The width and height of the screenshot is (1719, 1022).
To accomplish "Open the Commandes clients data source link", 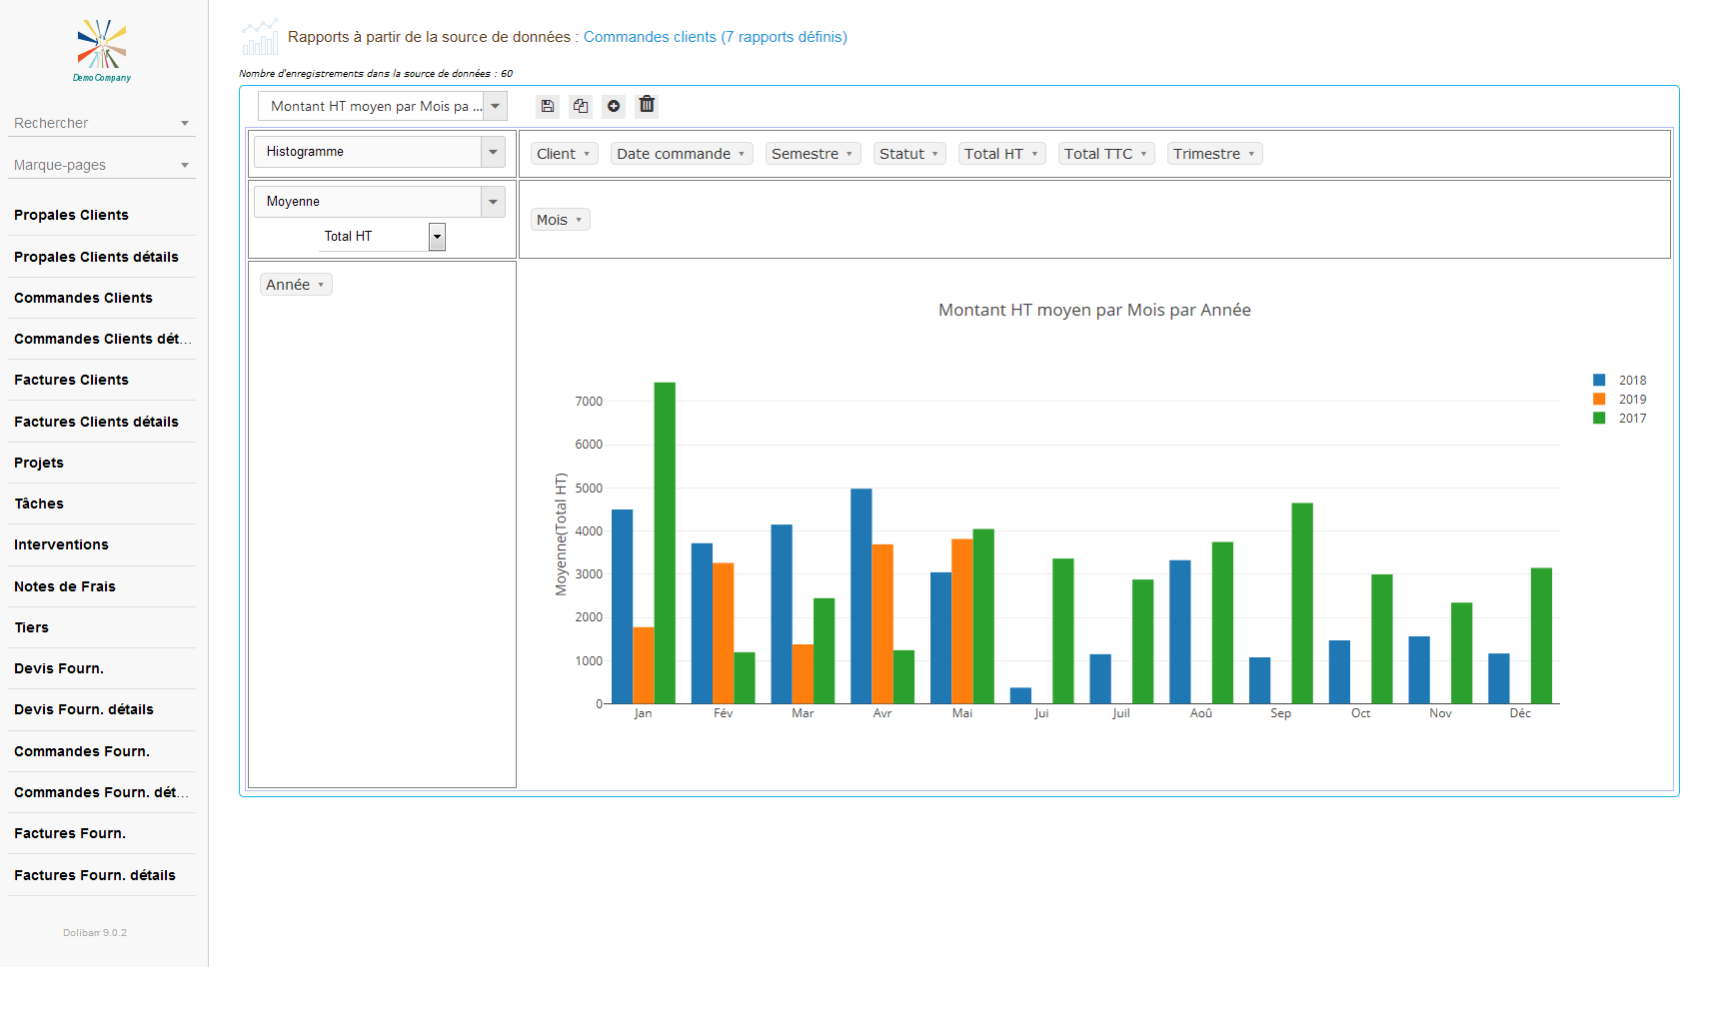I will click(715, 37).
